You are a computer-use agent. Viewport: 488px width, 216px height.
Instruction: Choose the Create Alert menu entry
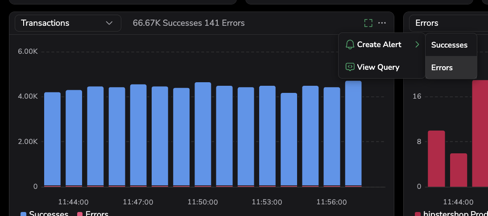click(379, 44)
